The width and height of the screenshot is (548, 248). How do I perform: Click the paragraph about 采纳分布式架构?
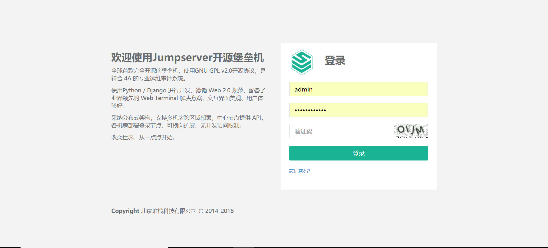coord(188,121)
